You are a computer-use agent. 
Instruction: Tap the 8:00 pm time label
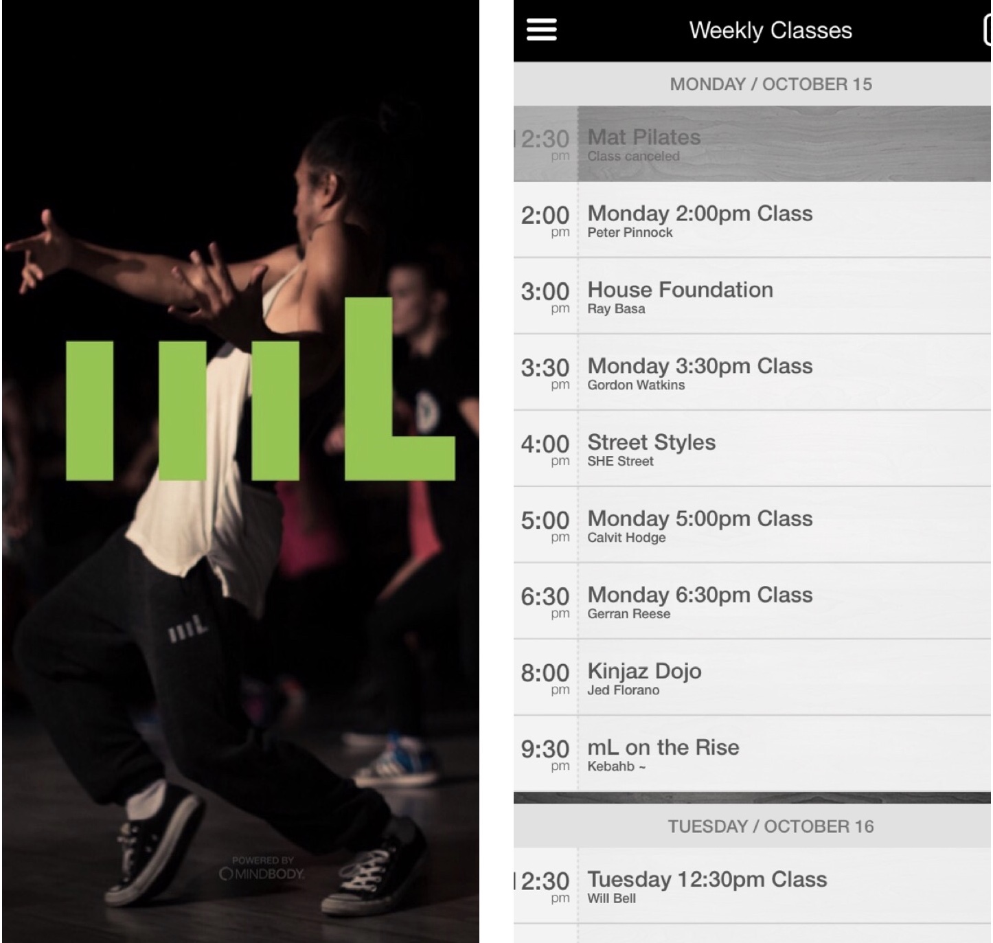(x=545, y=678)
